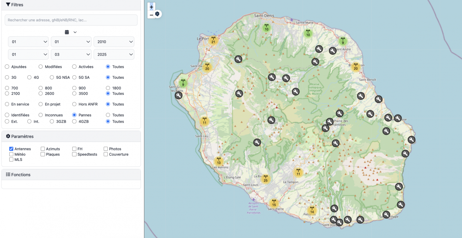Click the address search field
The width and height of the screenshot is (462, 238).
pos(71,20)
